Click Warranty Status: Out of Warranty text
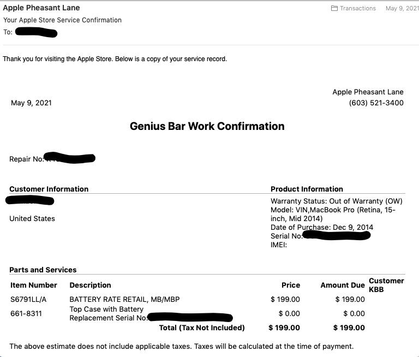 point(337,201)
